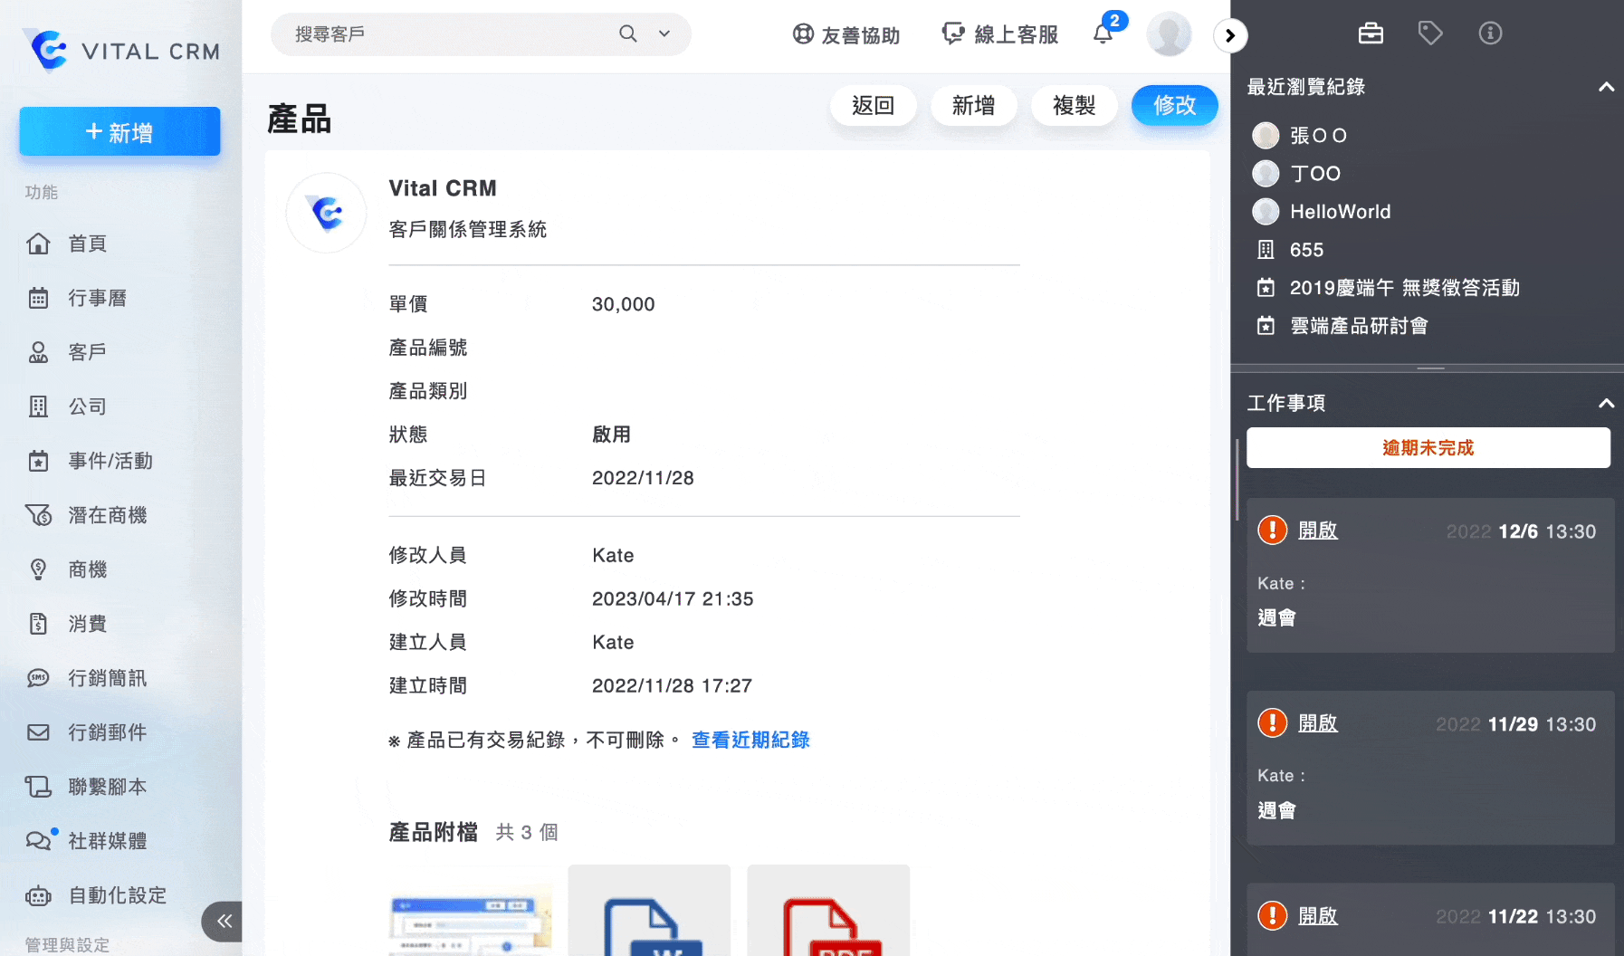The image size is (1624, 956).
Task: Click the 修改 button
Action: (1175, 106)
